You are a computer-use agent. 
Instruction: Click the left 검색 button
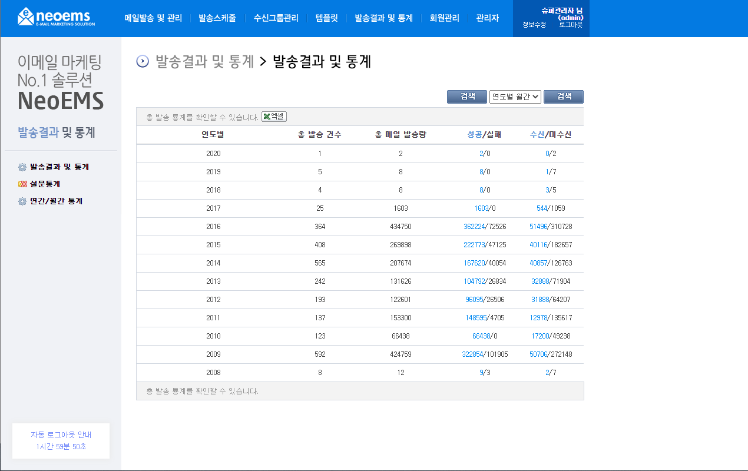pos(467,97)
